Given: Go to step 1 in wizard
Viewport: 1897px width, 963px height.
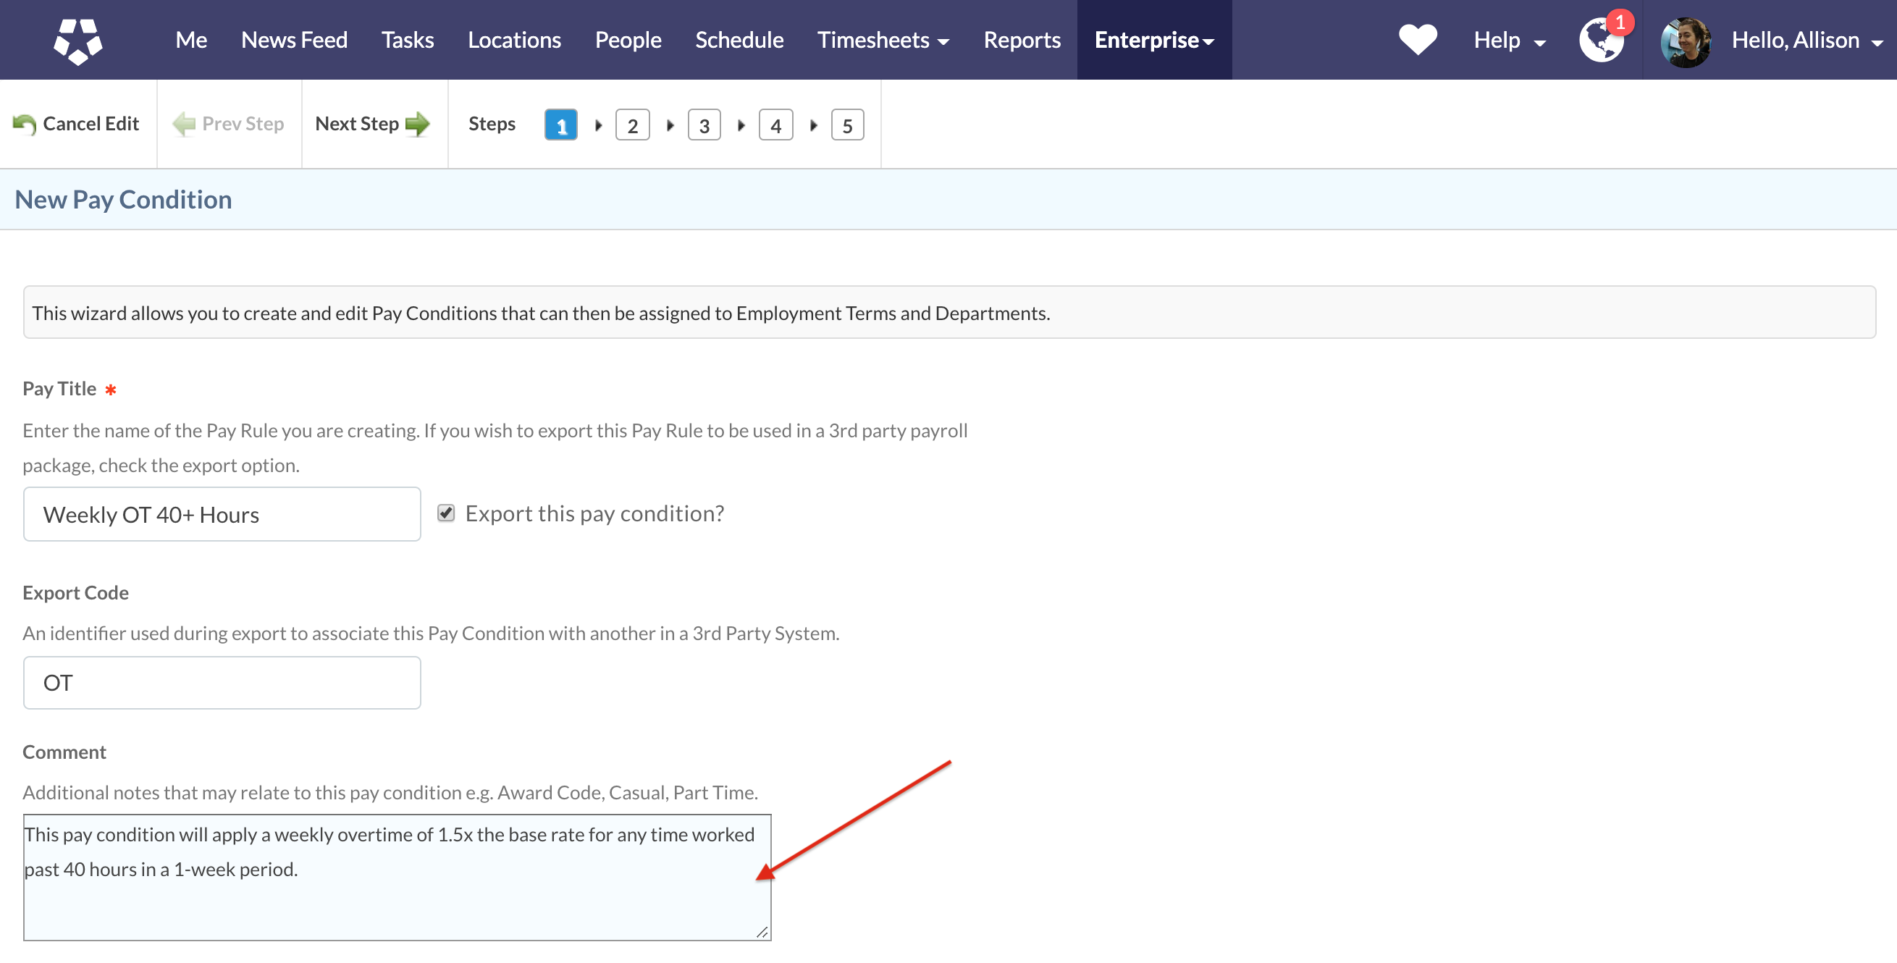Looking at the screenshot, I should [560, 126].
